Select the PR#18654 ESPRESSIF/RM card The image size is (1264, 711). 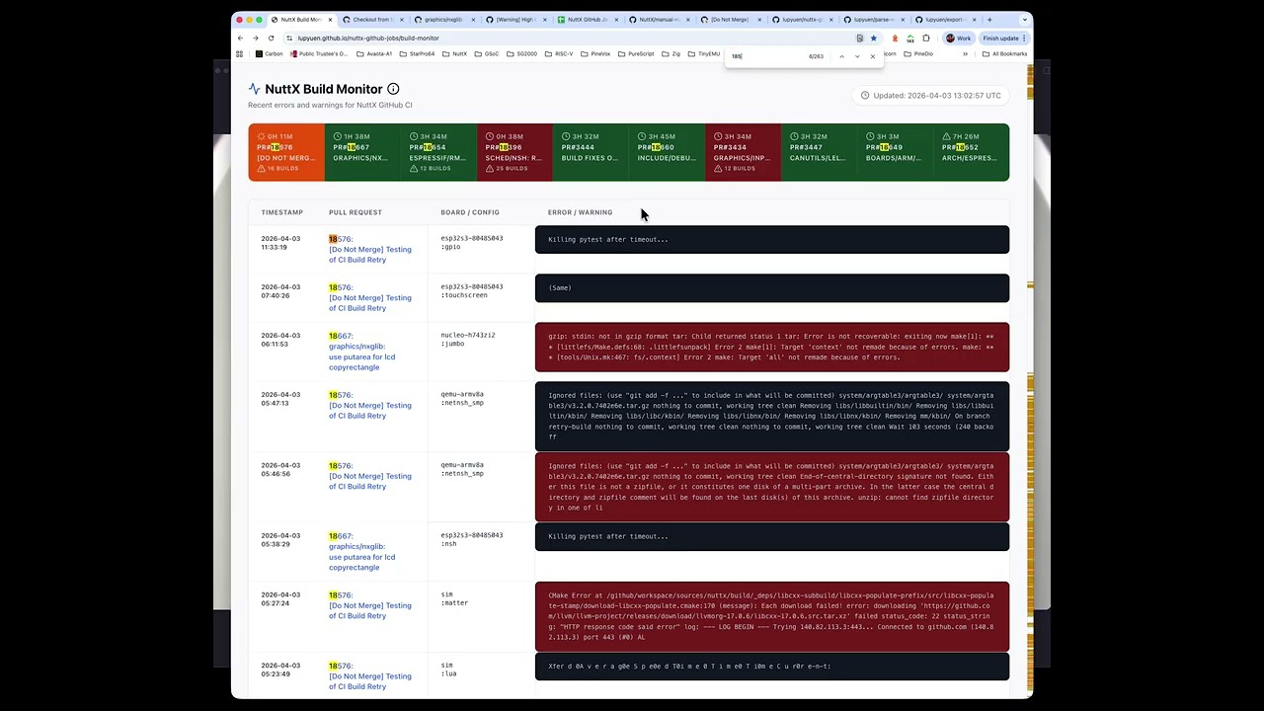click(x=438, y=152)
